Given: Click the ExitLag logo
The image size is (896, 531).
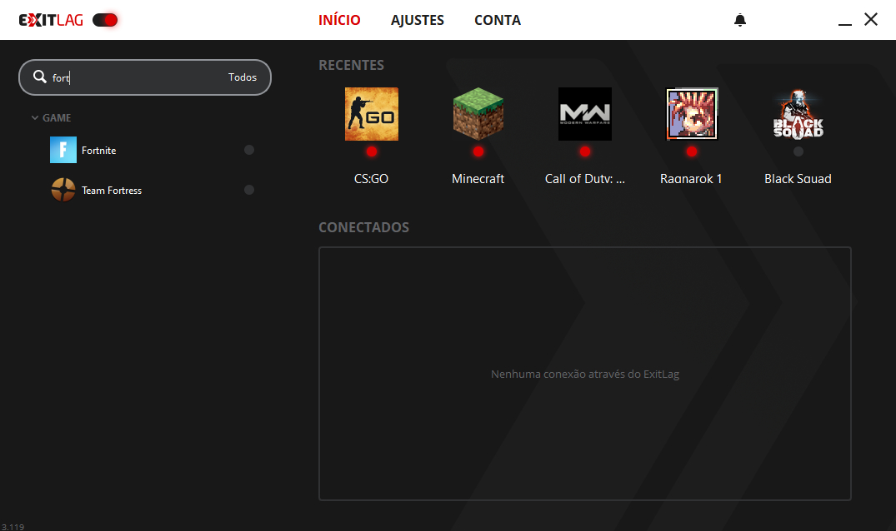Looking at the screenshot, I should point(51,20).
